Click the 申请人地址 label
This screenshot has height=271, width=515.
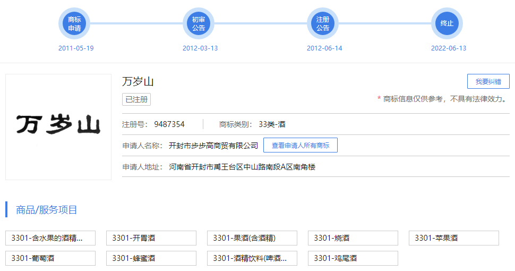[x=142, y=167]
